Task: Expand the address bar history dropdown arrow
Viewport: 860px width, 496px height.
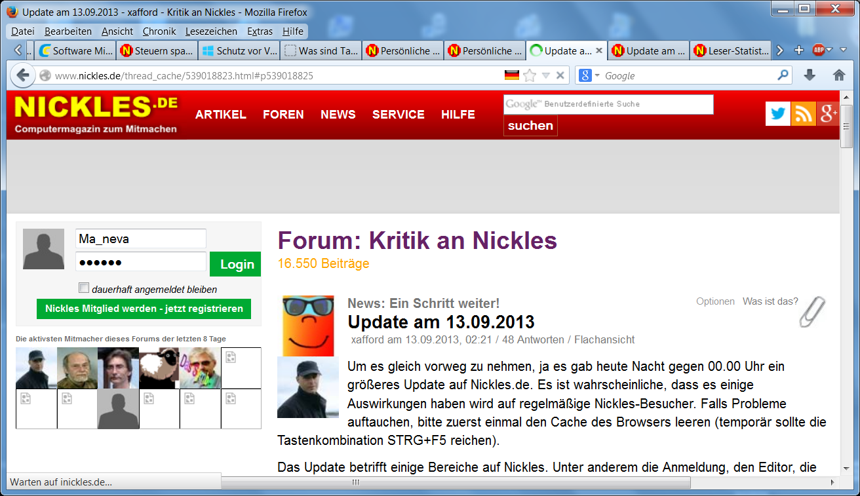Action: pos(545,75)
